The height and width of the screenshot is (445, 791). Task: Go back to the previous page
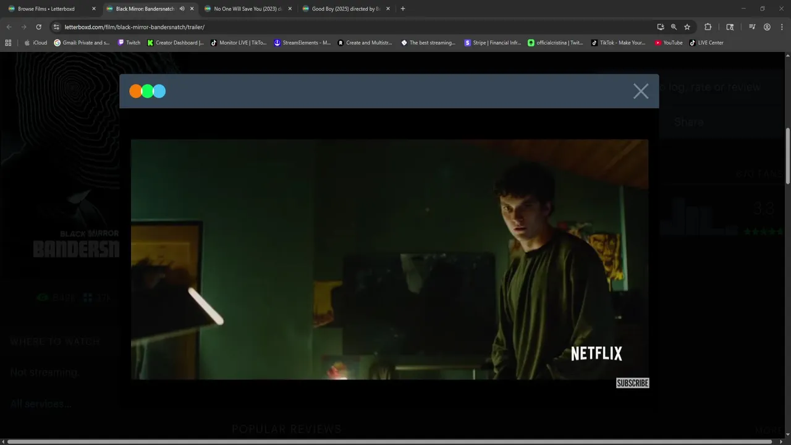coord(9,27)
